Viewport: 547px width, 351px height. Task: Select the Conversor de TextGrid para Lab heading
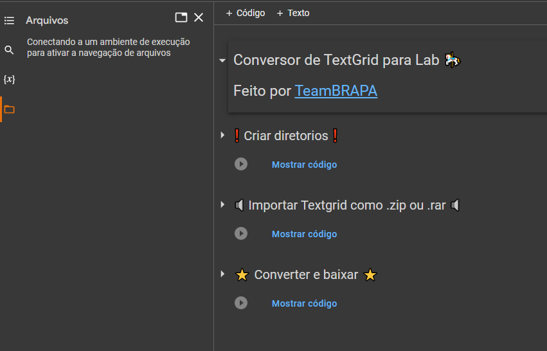click(x=336, y=60)
